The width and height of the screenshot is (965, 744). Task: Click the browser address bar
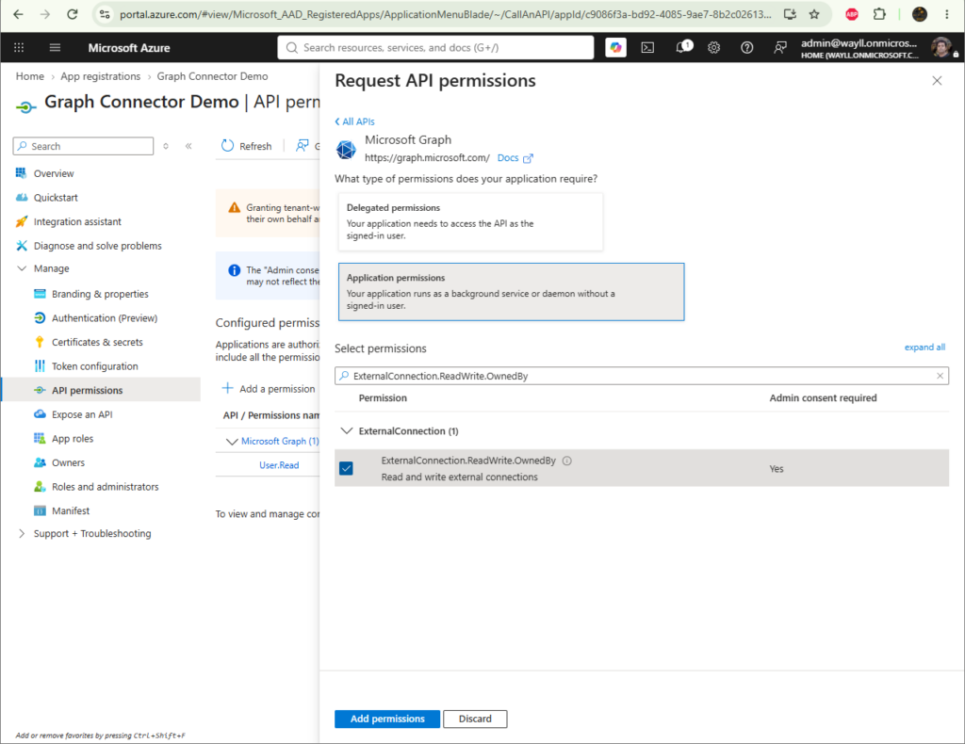click(445, 14)
